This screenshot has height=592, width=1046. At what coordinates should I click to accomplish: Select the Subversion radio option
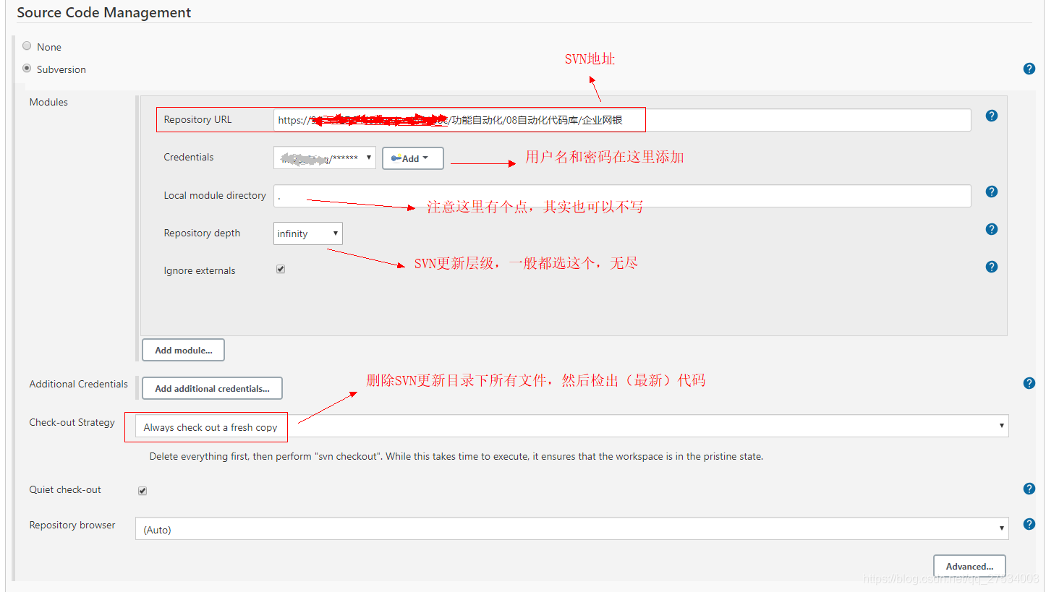pyautogui.click(x=27, y=69)
